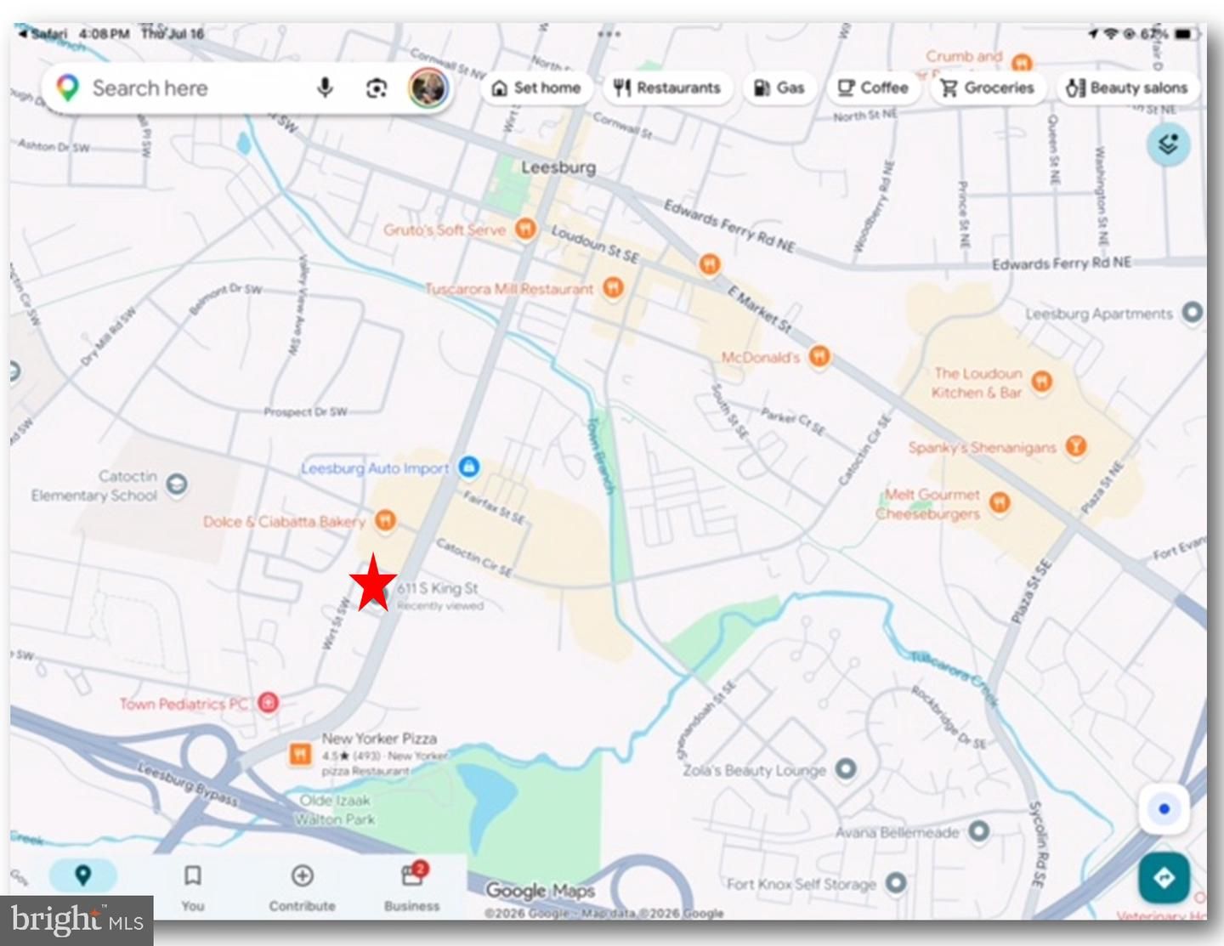Tap the Leesburg city label

pos(558,167)
